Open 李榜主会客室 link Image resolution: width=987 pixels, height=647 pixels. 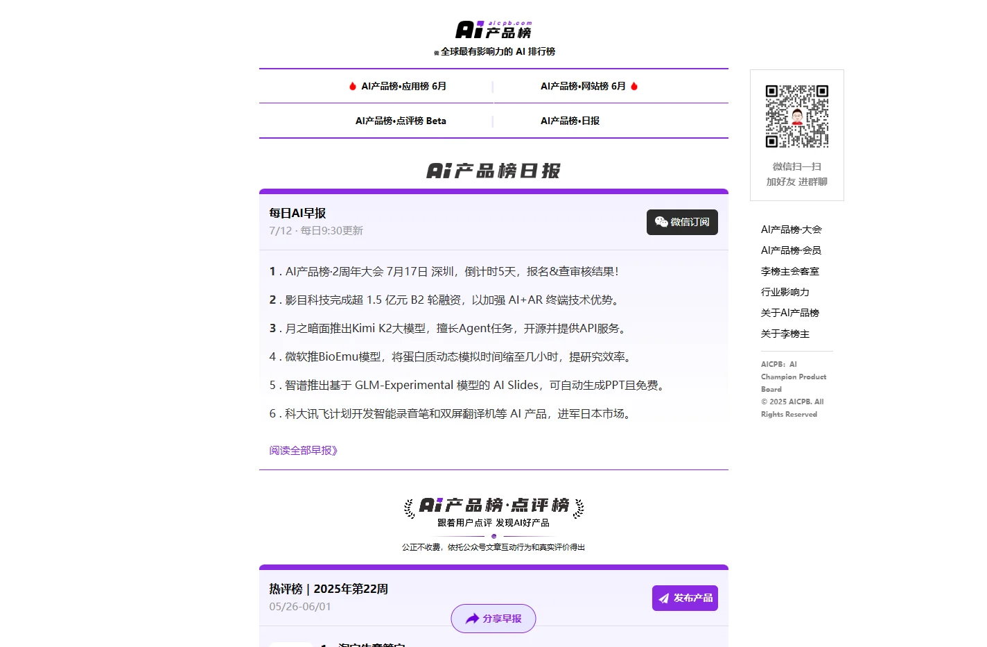pyautogui.click(x=790, y=271)
